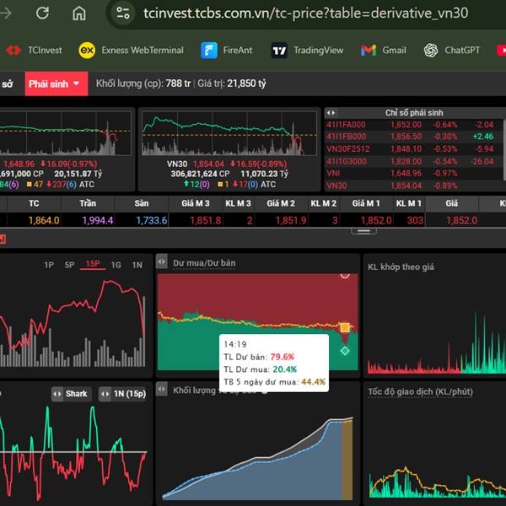The image size is (506, 506).
Task: Open the VN30 mini index chart
Action: point(229,133)
